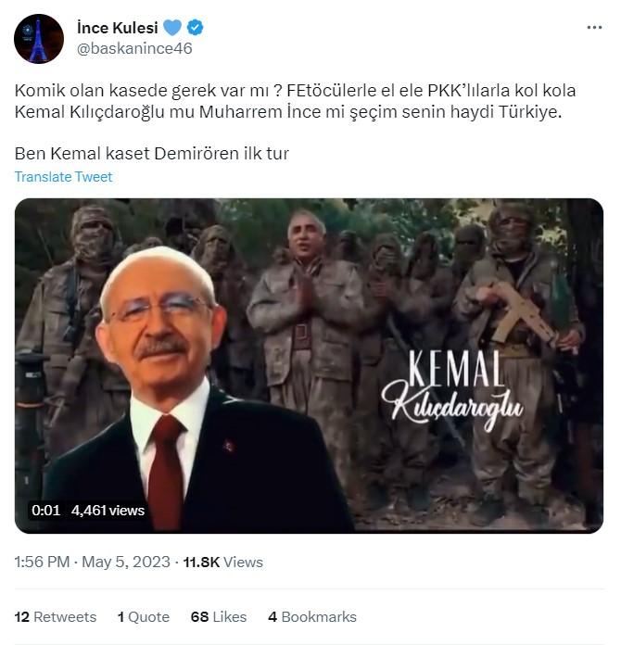The width and height of the screenshot is (621, 645).
Task: Click the 4 Bookmarks count
Action: pos(312,617)
